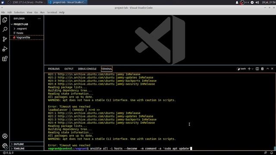276x155 pixels.
Task: Open the Accounts menu icon
Action: [x=5, y=136]
